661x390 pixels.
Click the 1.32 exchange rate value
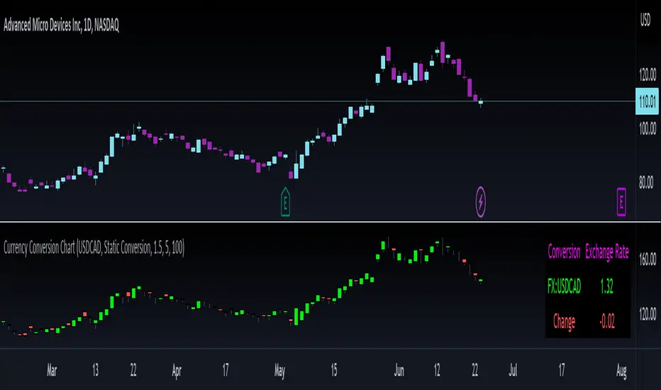coord(606,286)
